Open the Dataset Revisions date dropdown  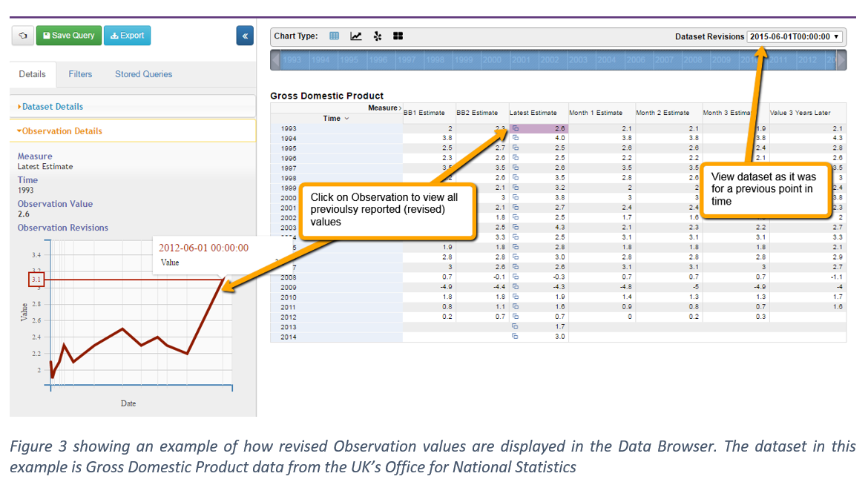795,36
